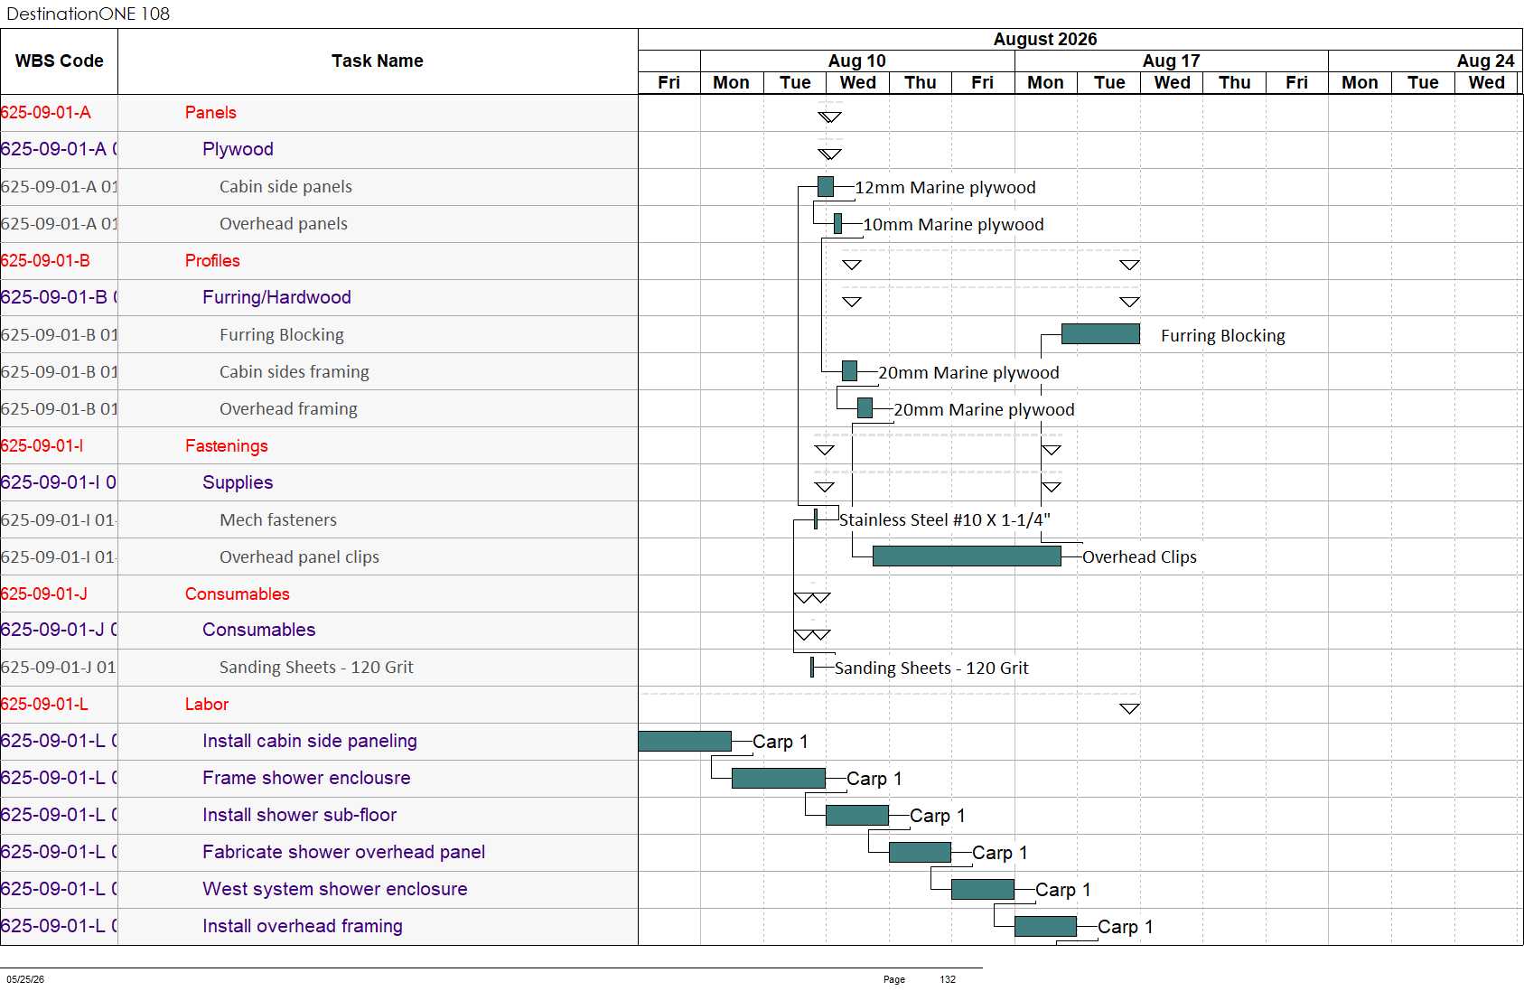1524x991 pixels.
Task: Click WBS code 625-09-01-B in Profiles row
Action: (45, 261)
